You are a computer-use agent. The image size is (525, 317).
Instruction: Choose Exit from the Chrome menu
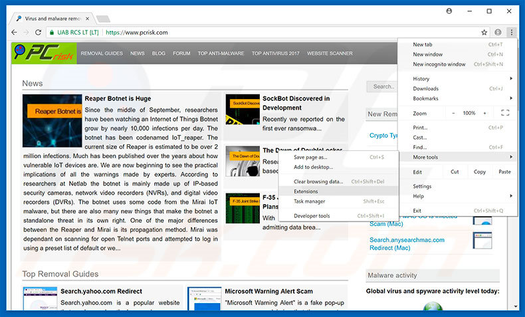pos(458,211)
